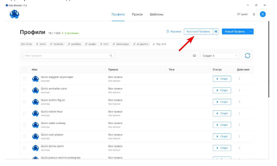Viewport: 277px width, 166px height.
Task: Toggle the select-all checkbox in table header
Action: point(24,70)
